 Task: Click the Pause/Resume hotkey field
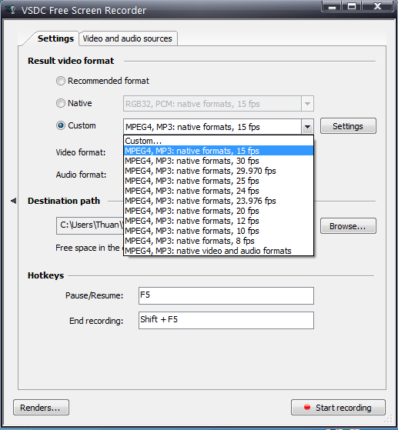click(x=226, y=295)
